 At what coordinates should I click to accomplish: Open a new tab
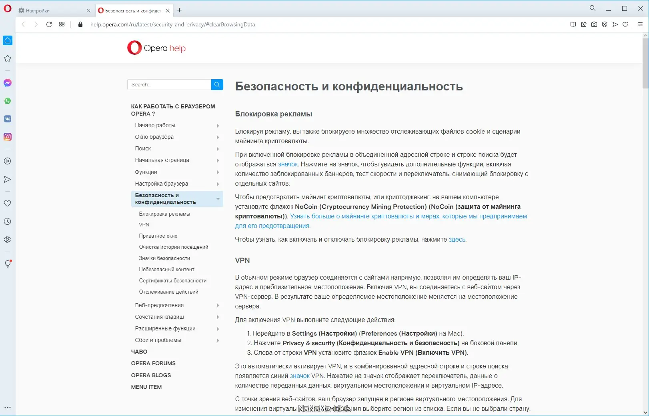point(180,10)
